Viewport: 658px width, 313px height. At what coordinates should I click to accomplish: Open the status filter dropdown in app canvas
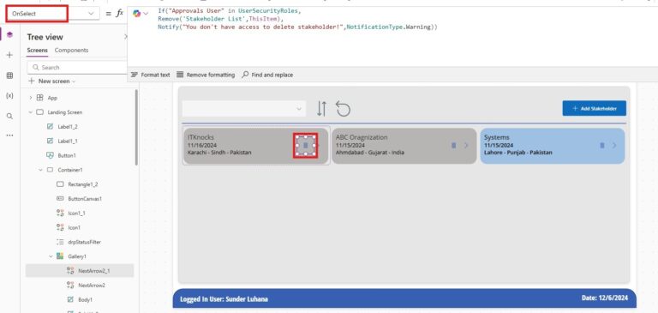(244, 108)
